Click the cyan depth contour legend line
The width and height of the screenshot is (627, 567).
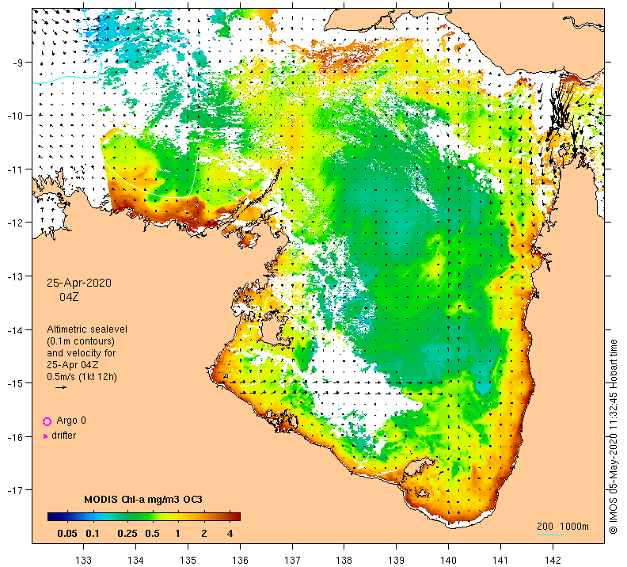click(x=550, y=535)
